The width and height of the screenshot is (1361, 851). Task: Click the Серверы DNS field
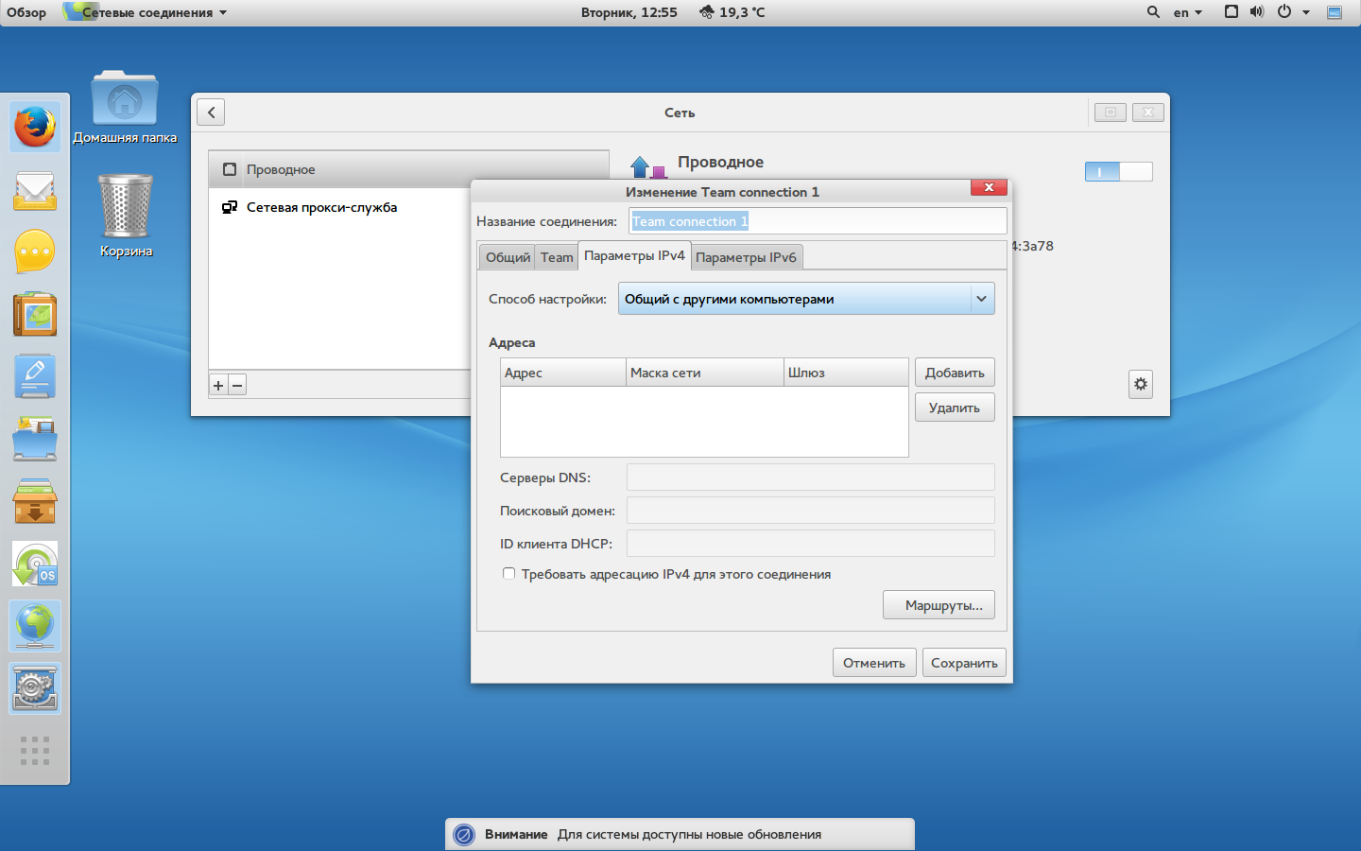click(x=811, y=478)
